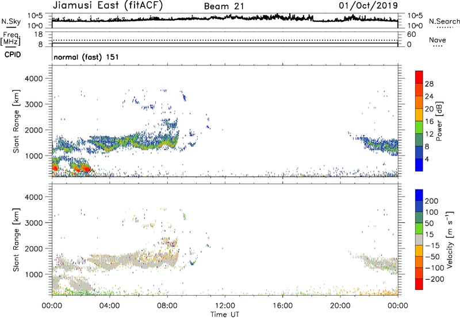Click the gray segment of velocity colorbar
The image size is (460, 318).
419,240
